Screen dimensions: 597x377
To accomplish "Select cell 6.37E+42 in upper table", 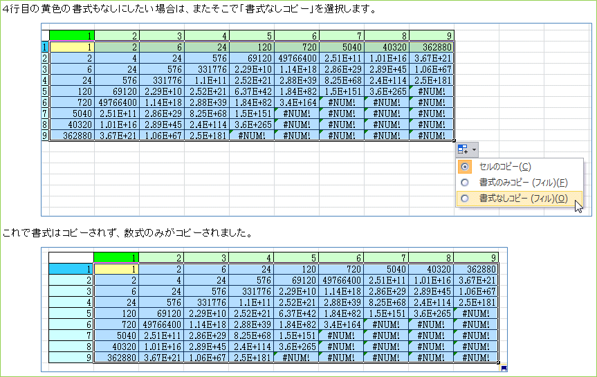I will pyautogui.click(x=252, y=91).
